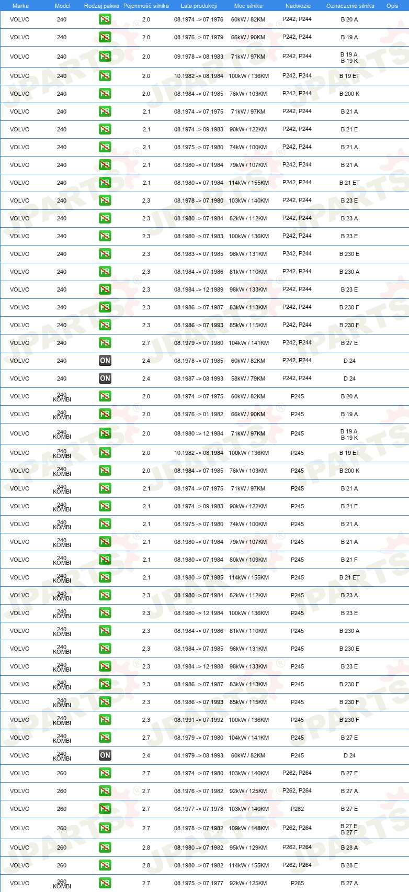Select the date range 04.1979 -> 08.1993
409x892 pixels.
[x=199, y=755]
